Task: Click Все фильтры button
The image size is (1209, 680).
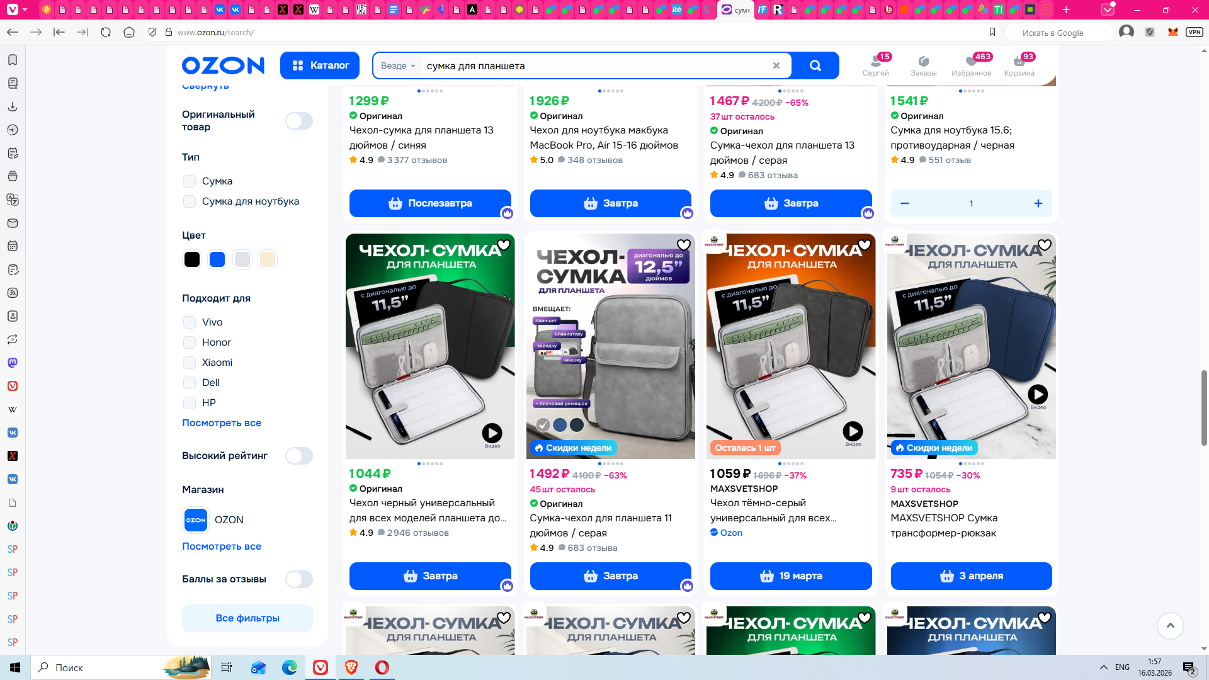Action: coord(247,618)
